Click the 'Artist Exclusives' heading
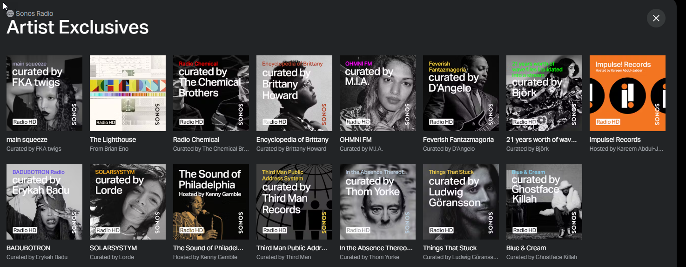This screenshot has width=686, height=267. click(78, 28)
